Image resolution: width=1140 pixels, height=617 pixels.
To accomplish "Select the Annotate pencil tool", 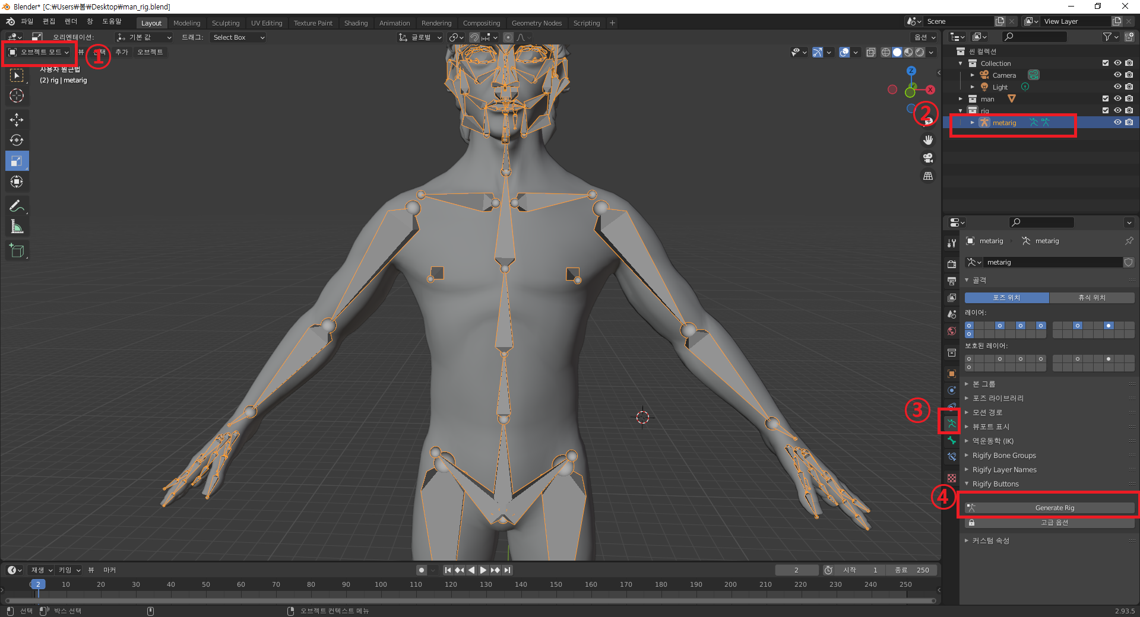I will [17, 206].
